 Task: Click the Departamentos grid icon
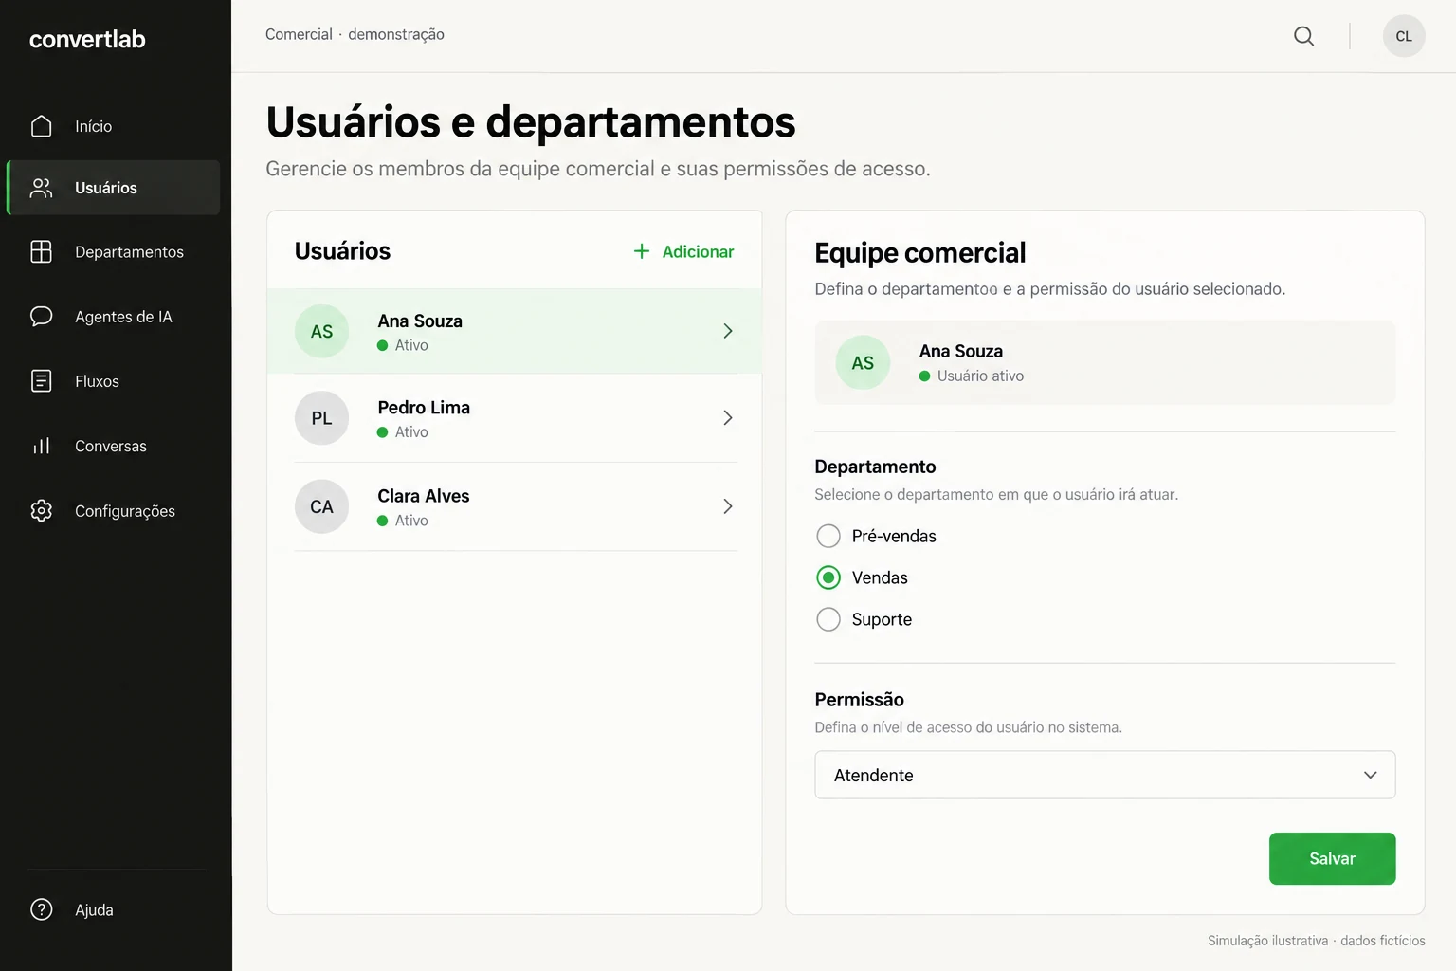click(x=41, y=251)
